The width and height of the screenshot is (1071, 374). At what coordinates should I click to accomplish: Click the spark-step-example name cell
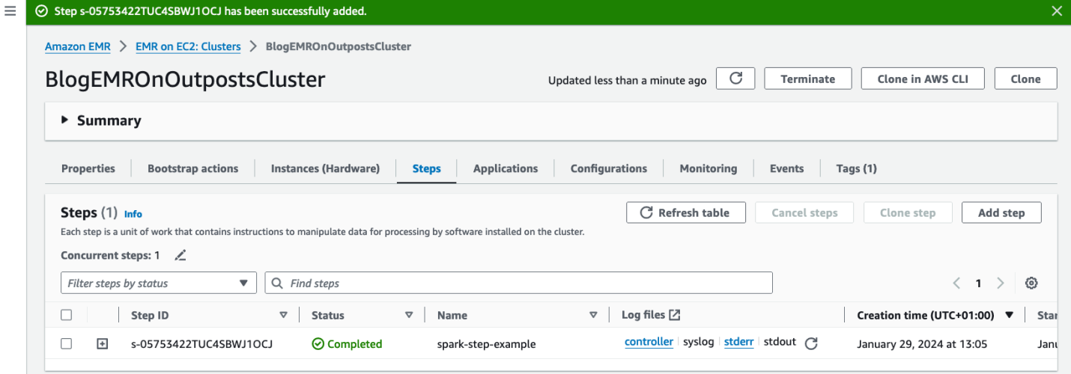click(x=487, y=344)
